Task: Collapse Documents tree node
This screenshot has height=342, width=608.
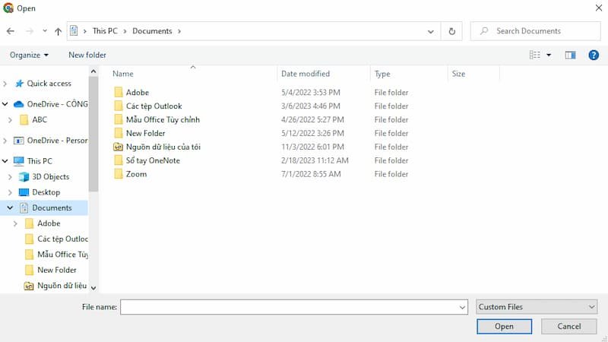Action: tap(10, 207)
